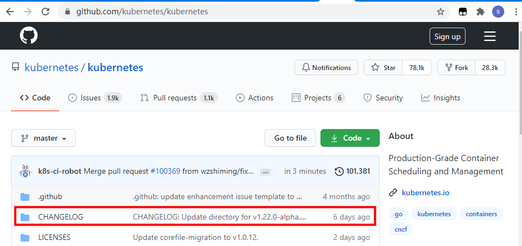Viewport: 522px width, 246px height.
Task: View the 101,381 commits history
Action: tap(353, 172)
